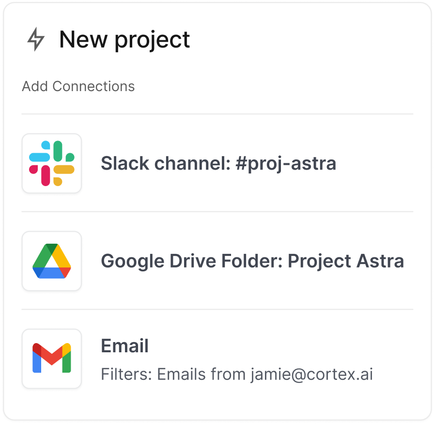
Task: Click the jamie@cortex.ai email address
Action: 311,374
